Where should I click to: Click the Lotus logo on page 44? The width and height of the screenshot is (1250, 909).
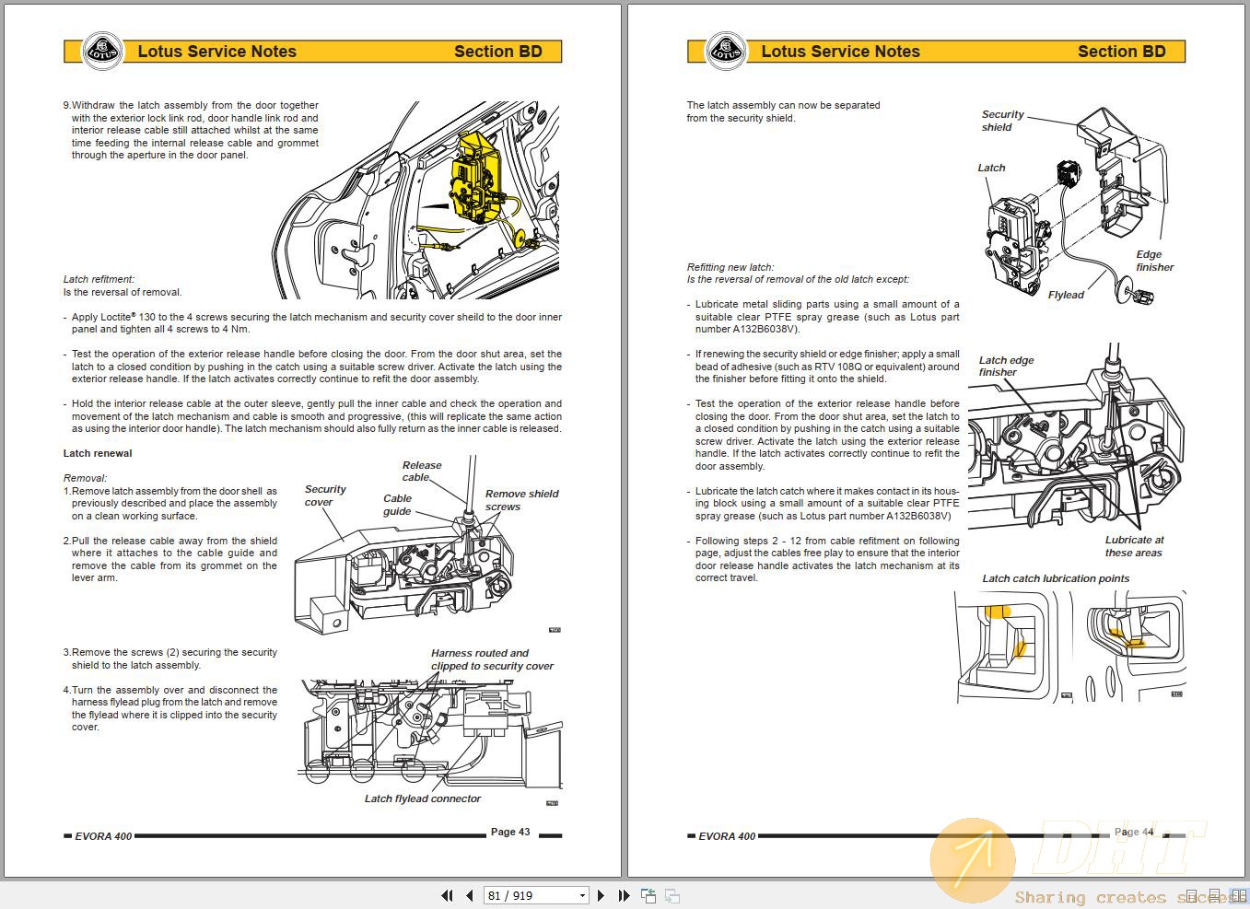(x=726, y=52)
